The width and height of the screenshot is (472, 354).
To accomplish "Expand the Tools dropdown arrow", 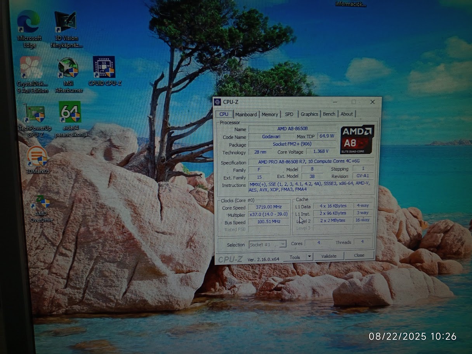I will 309,257.
